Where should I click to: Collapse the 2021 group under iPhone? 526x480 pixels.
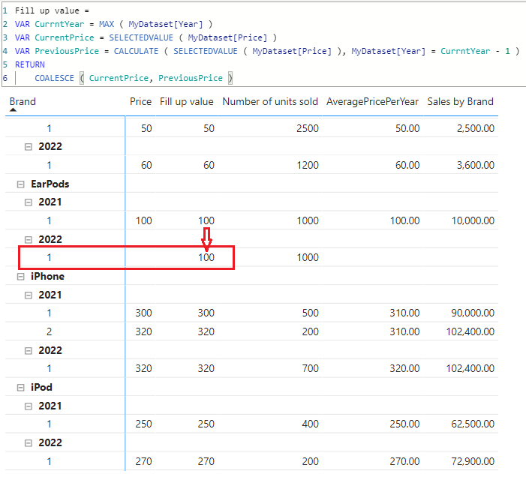[29, 295]
